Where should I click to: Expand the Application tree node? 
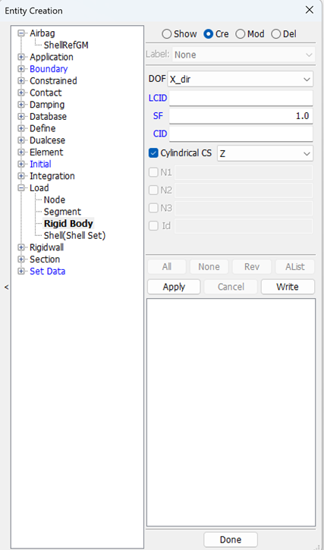tap(21, 57)
